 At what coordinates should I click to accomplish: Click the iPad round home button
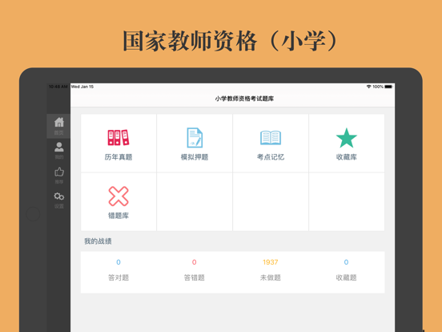click(x=33, y=214)
